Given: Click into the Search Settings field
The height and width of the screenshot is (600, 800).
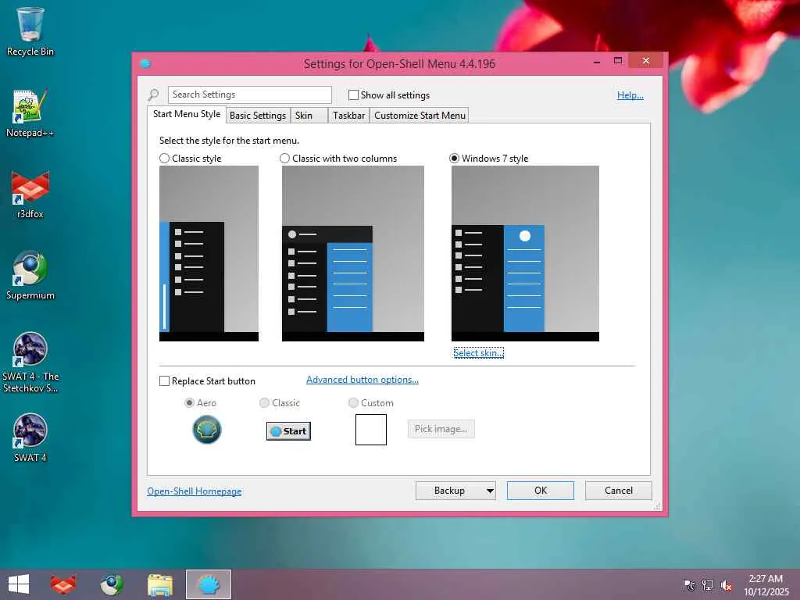Looking at the screenshot, I should click(x=249, y=95).
